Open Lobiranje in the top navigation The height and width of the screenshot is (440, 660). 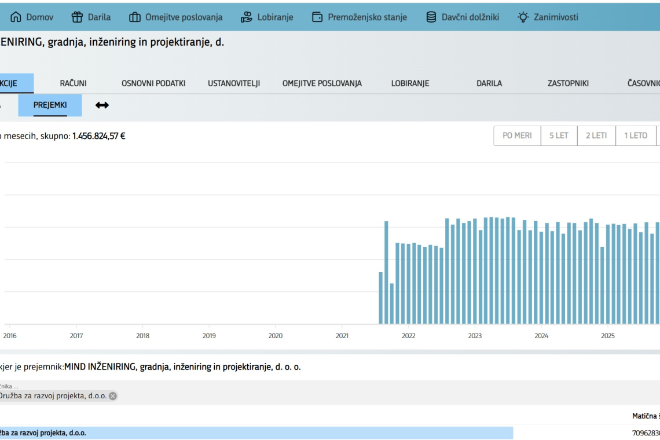[275, 17]
